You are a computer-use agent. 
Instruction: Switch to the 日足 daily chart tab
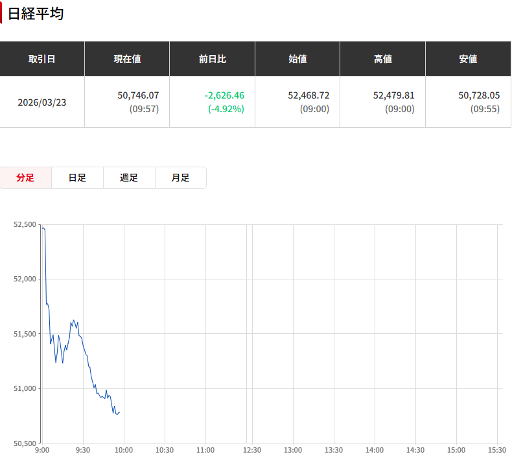[77, 178]
